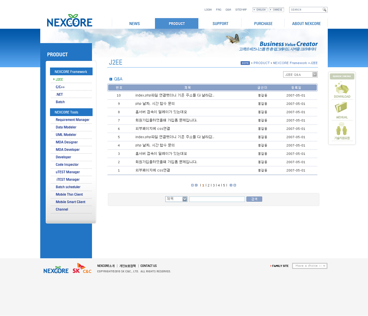Open Channel in sidebar
Image resolution: width=368 pixels, height=316 pixels.
tap(62, 209)
